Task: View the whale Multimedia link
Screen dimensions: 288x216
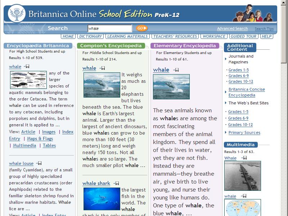Action: (x=24, y=145)
